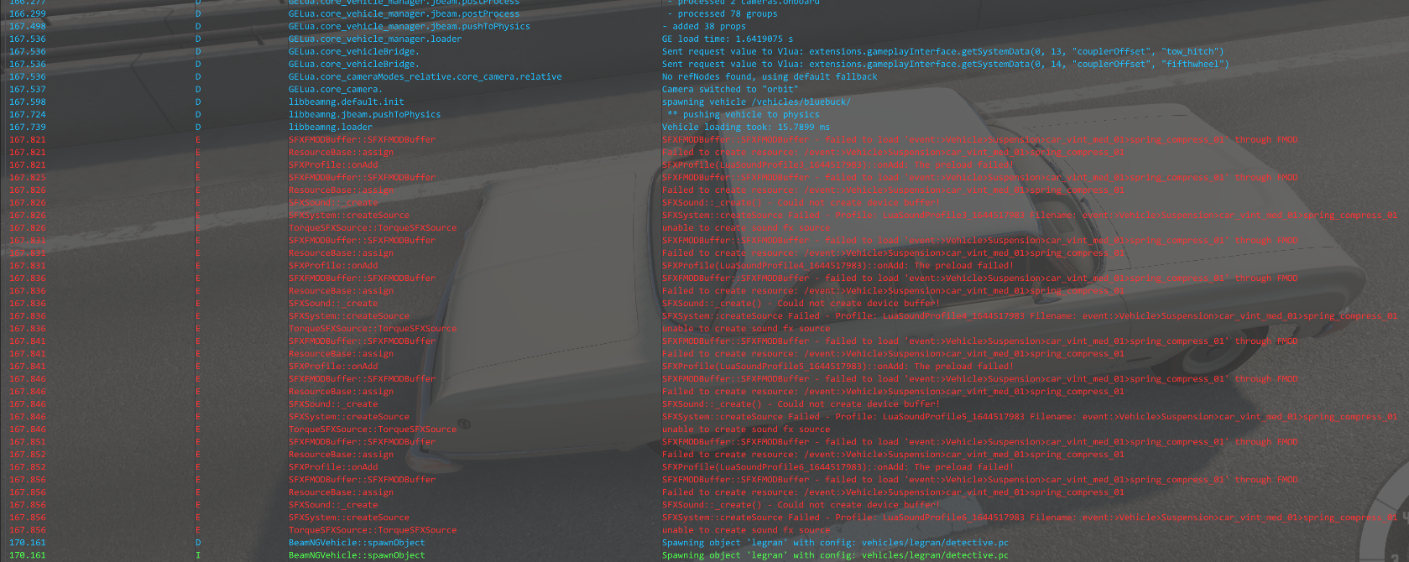Click the blue 170.161 timestamp

click(x=28, y=542)
